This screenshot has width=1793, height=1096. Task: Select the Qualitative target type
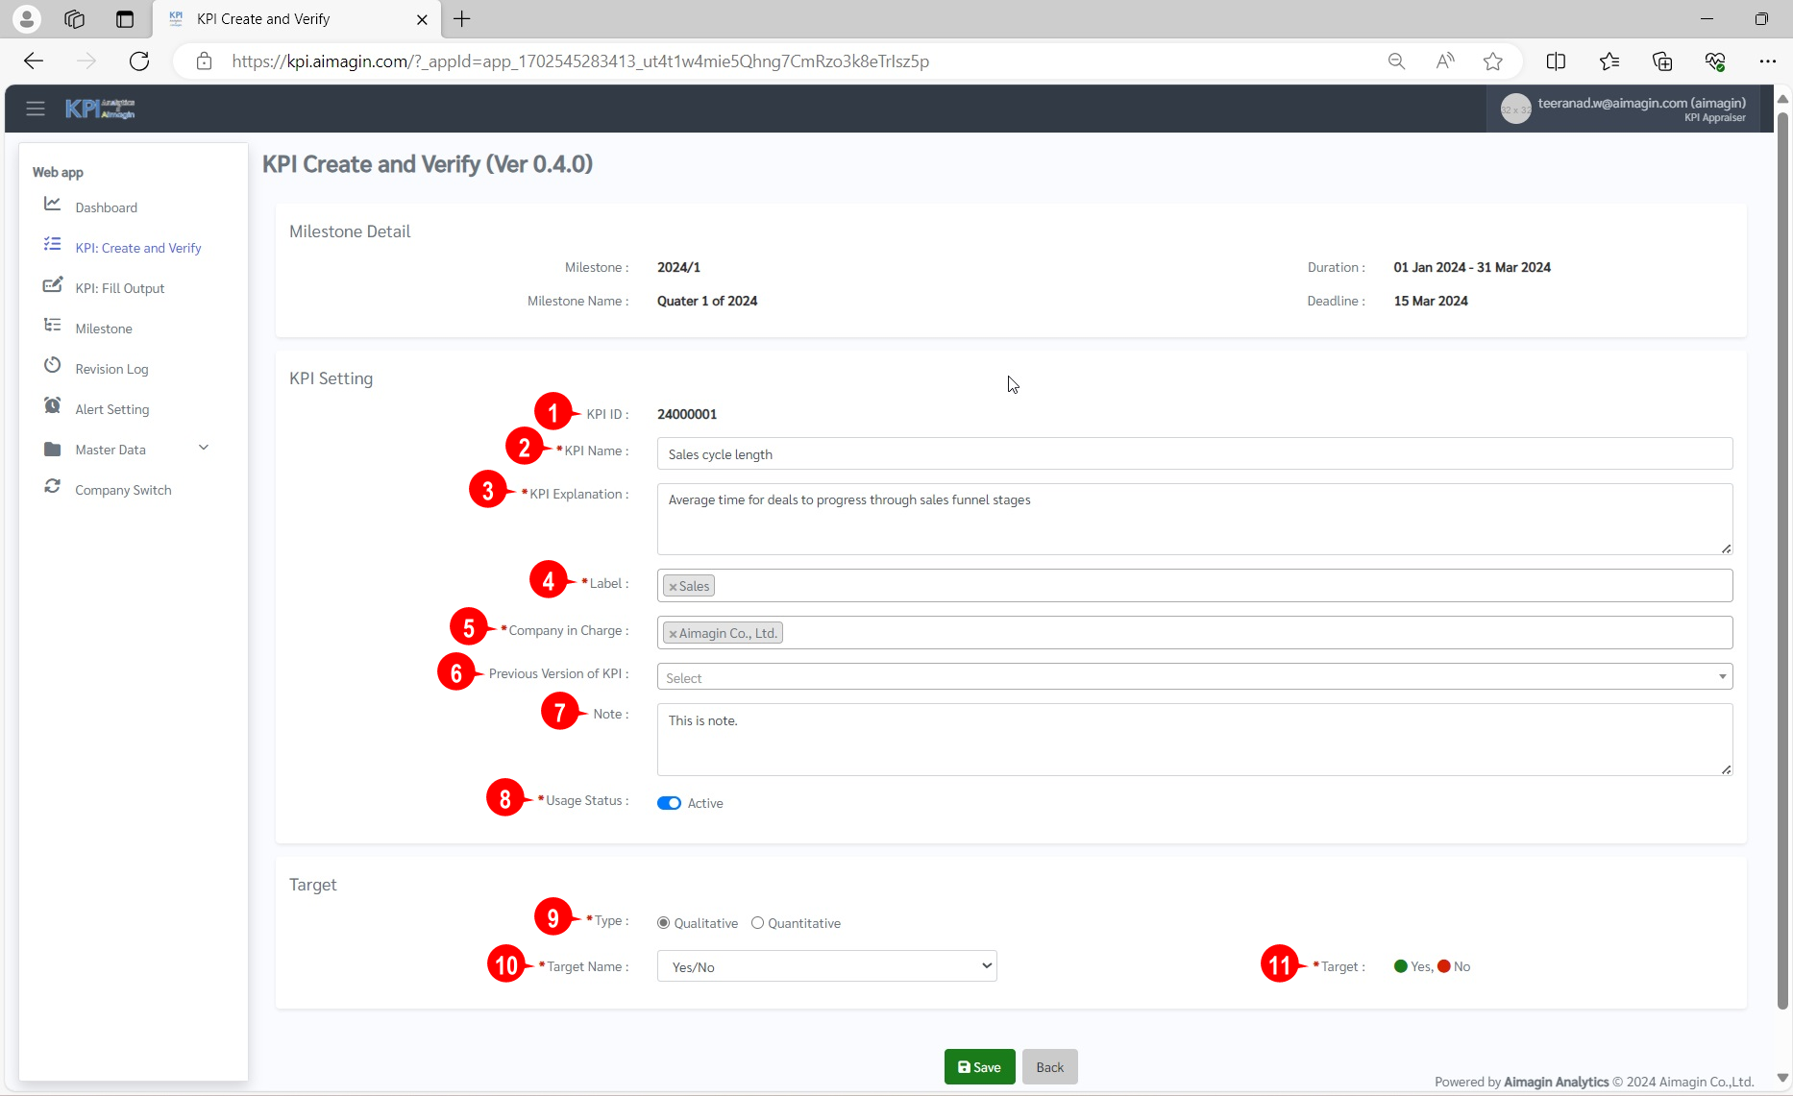pos(663,923)
